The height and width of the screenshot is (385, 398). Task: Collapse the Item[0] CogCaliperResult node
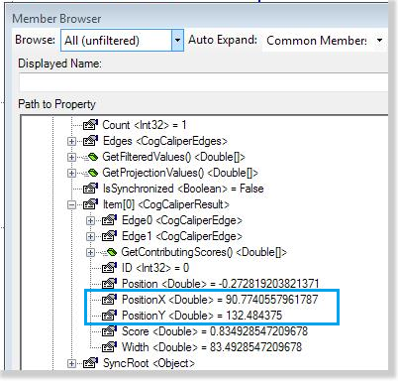pos(71,205)
